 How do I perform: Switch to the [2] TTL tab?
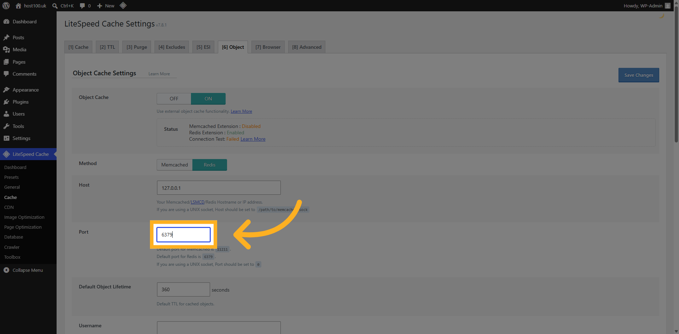(x=108, y=47)
